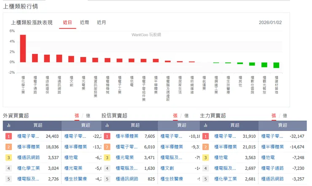Click the 賣超 column header under 主力買賣超

coord(282,125)
